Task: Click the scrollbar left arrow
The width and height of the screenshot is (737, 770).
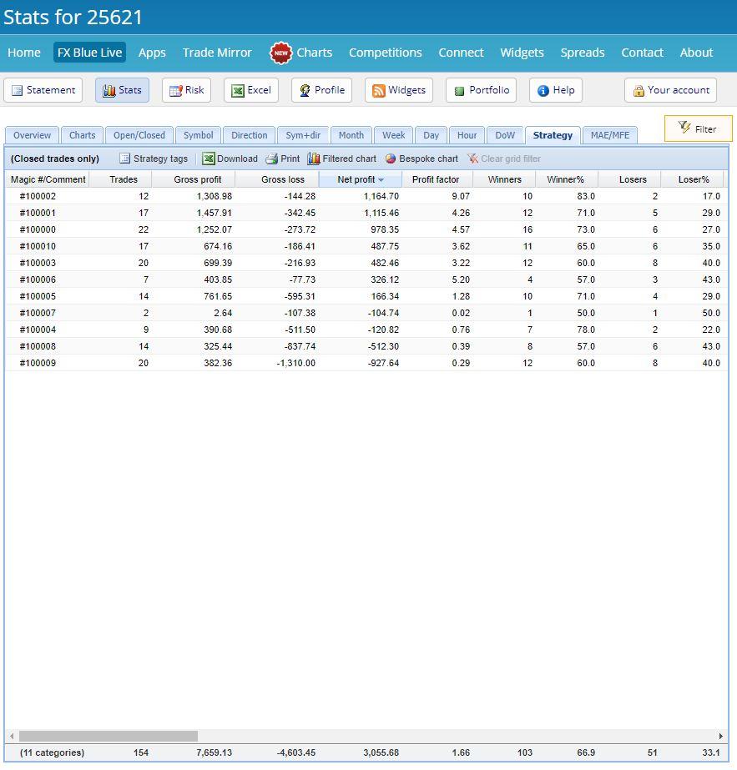Action: [12, 736]
